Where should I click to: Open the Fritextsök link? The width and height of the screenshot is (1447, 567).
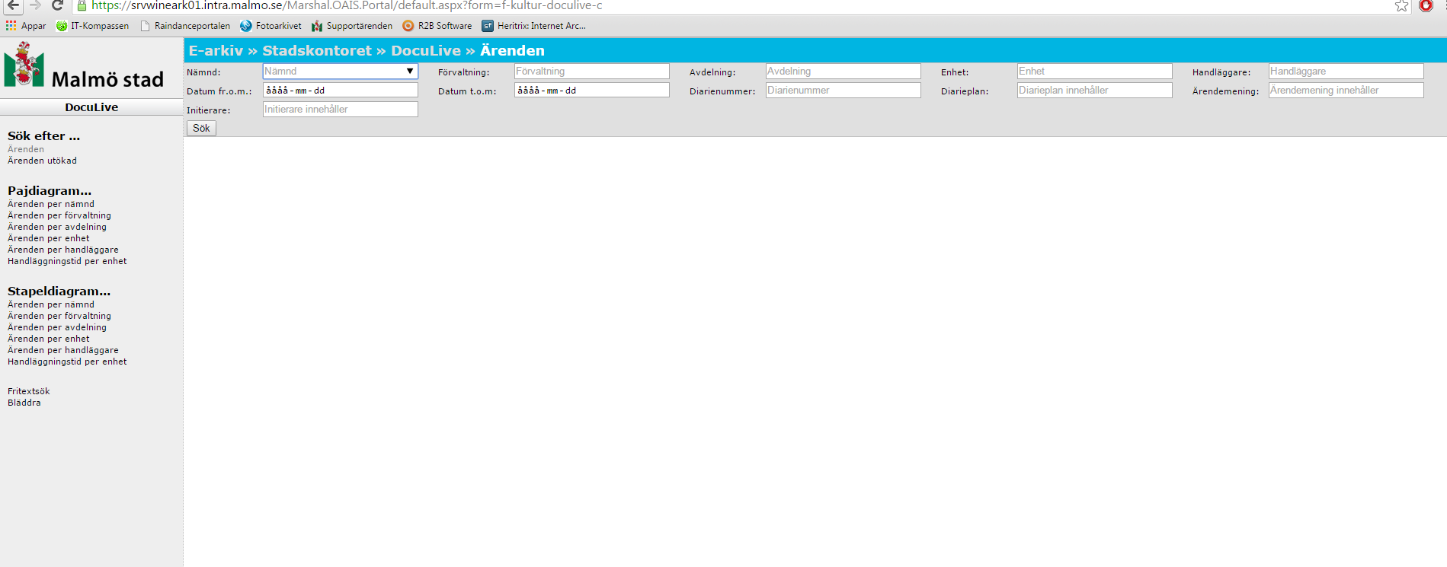(29, 391)
